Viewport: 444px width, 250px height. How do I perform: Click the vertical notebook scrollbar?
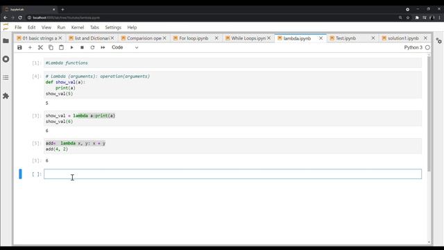(429, 113)
